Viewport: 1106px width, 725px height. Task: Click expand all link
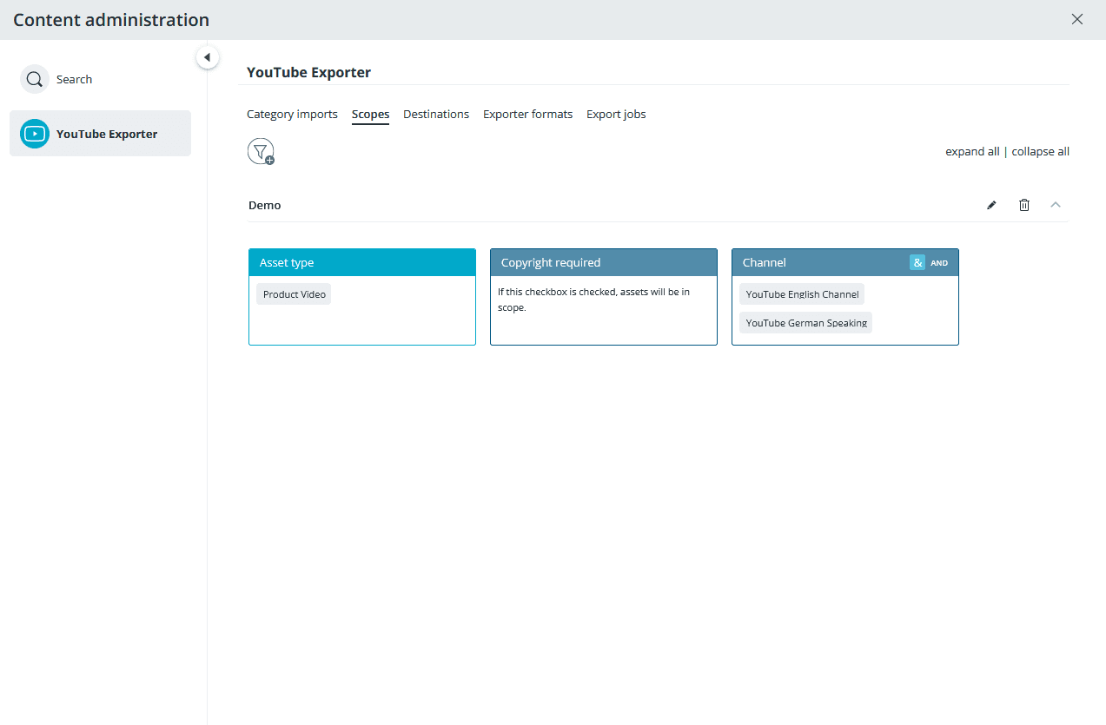point(972,151)
